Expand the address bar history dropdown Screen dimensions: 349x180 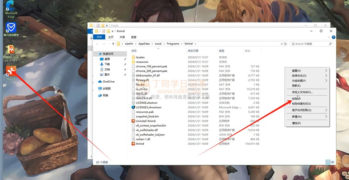point(282,44)
